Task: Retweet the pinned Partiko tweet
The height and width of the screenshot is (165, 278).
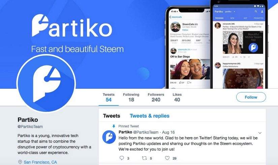Action: point(145,158)
